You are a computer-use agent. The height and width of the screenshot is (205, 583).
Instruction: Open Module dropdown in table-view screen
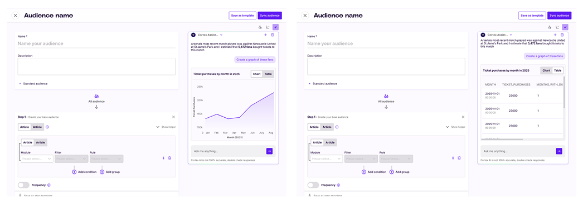pos(327,159)
